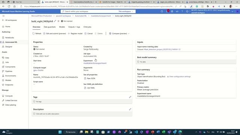Open Raw JSON properties

(x=90, y=78)
